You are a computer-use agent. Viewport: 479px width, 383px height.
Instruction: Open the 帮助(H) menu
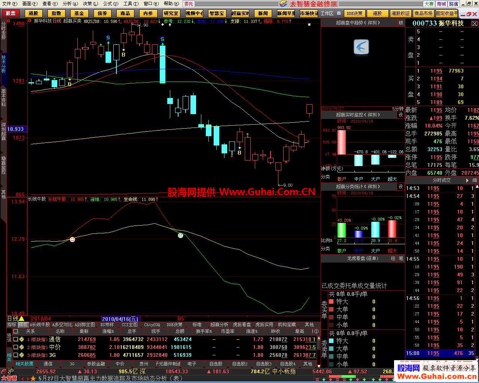[x=171, y=4]
